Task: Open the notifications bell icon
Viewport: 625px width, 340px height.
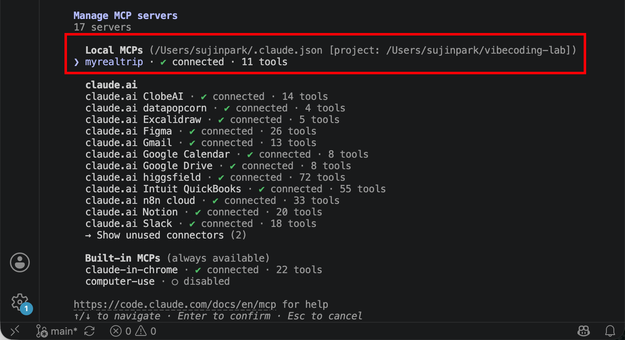Action: point(610,331)
